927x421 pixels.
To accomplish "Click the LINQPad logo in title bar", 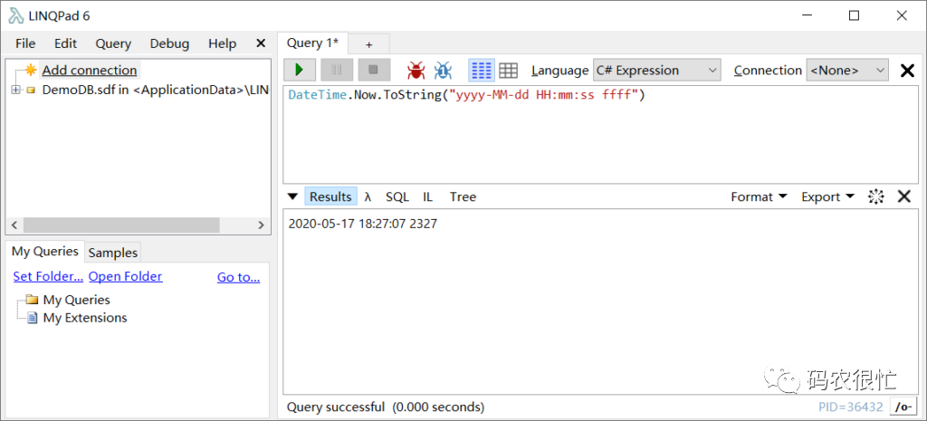I will coord(16,15).
